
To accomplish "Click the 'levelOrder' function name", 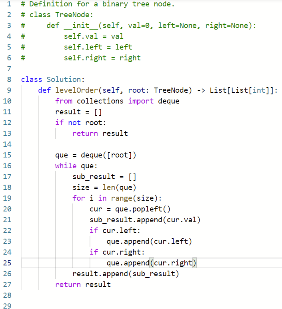I will point(76,90).
